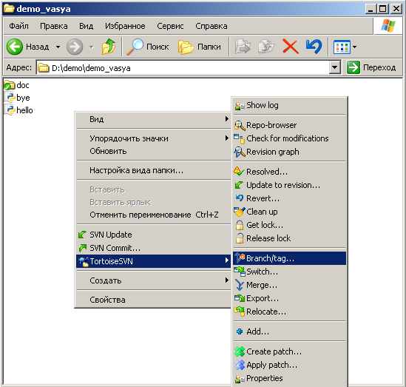Open the Views button dropdown arrow
The height and width of the screenshot is (387, 406).
(355, 47)
